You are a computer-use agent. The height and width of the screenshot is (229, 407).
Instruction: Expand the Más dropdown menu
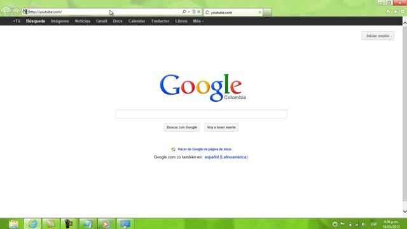198,21
